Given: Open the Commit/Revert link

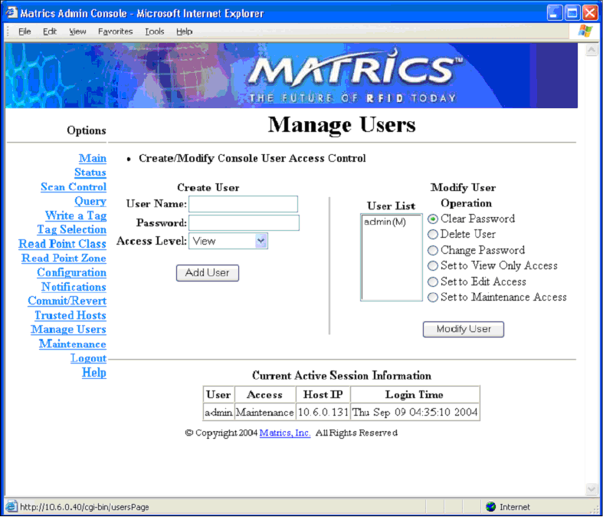Looking at the screenshot, I should [x=67, y=301].
